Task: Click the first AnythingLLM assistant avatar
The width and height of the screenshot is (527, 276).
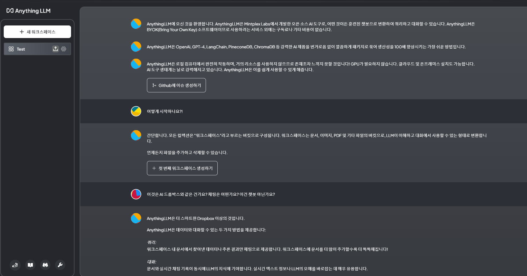Action: point(136,24)
